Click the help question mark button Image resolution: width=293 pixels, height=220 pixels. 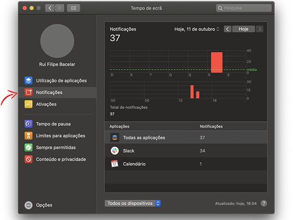coord(264,204)
